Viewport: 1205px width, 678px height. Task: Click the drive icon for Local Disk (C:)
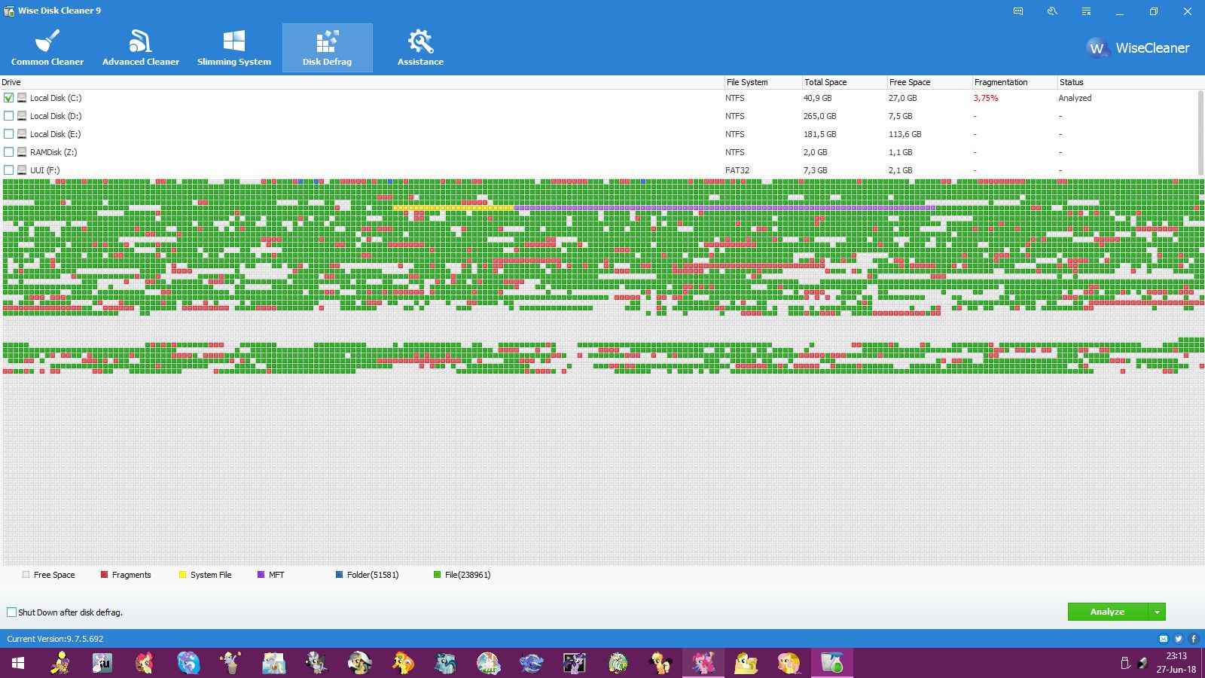tap(23, 98)
